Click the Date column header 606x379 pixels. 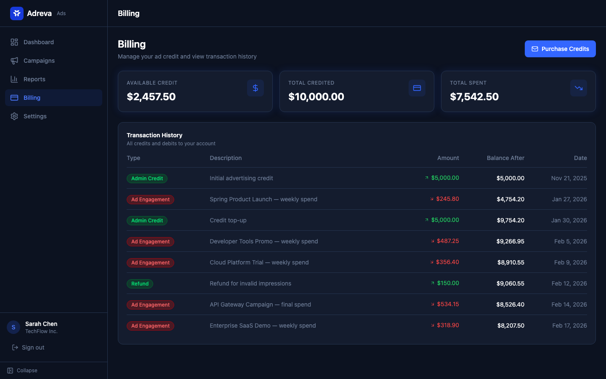[580, 158]
